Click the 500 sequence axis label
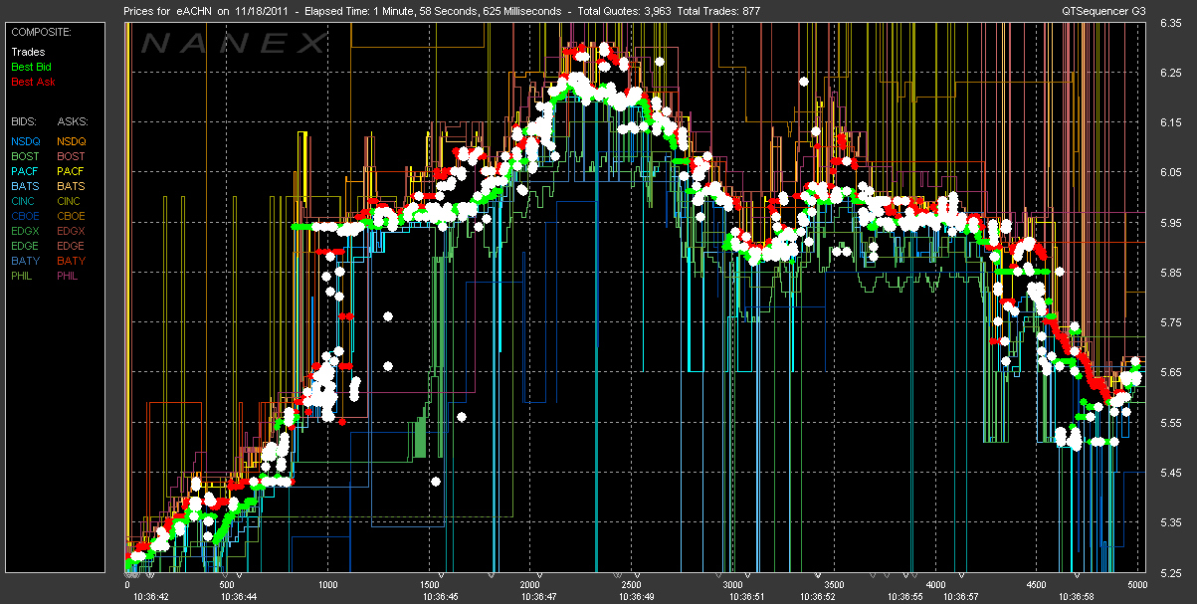Image resolution: width=1197 pixels, height=604 pixels. [227, 584]
